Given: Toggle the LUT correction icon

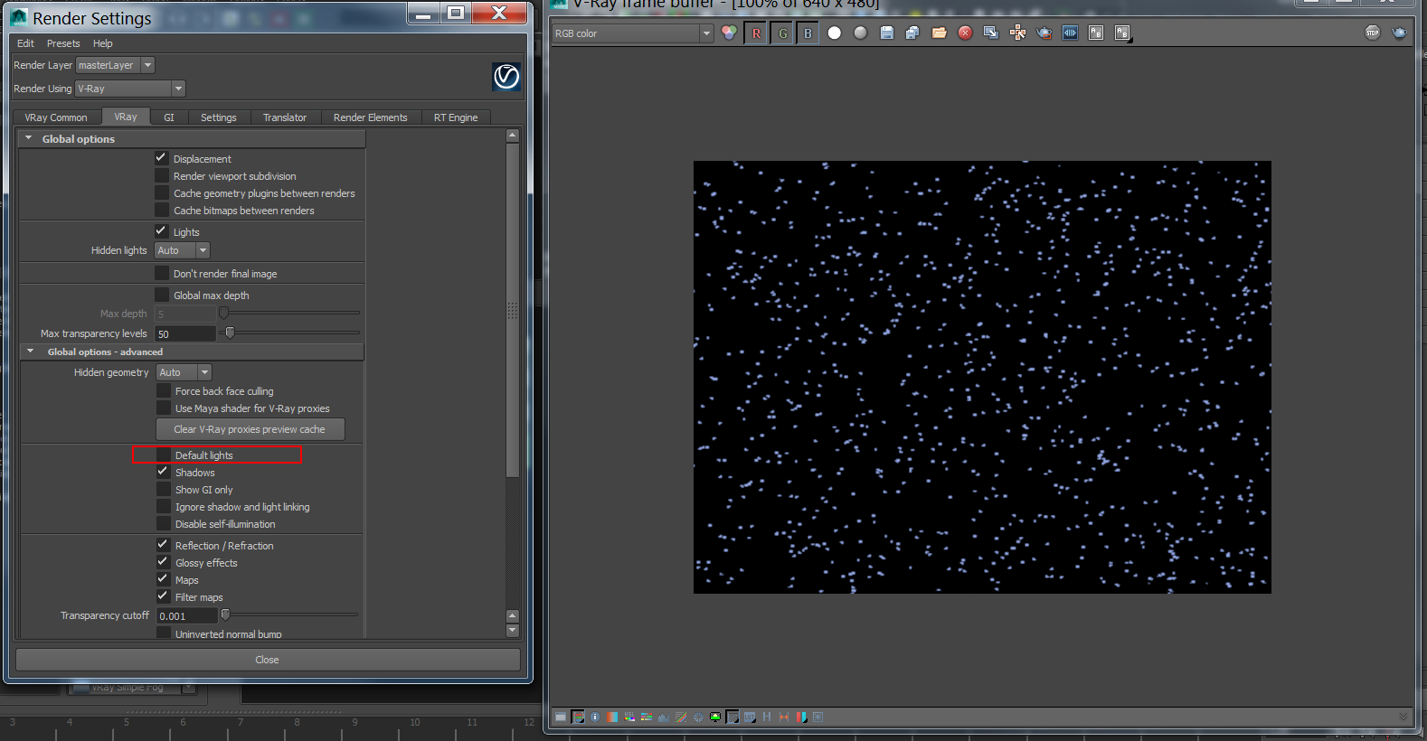Looking at the screenshot, I should pos(750,717).
